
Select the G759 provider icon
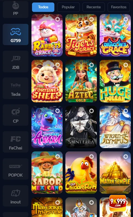point(15,34)
